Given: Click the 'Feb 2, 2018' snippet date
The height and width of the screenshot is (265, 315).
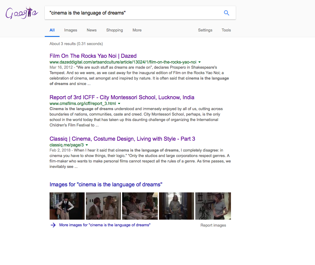Looking at the screenshot, I should click(60, 150).
